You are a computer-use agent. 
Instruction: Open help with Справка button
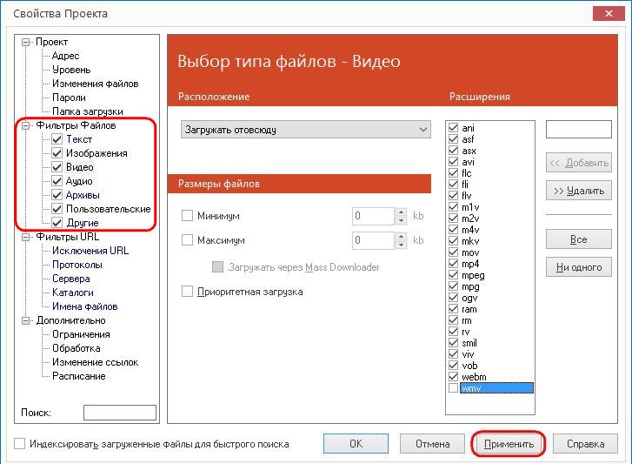(x=585, y=444)
